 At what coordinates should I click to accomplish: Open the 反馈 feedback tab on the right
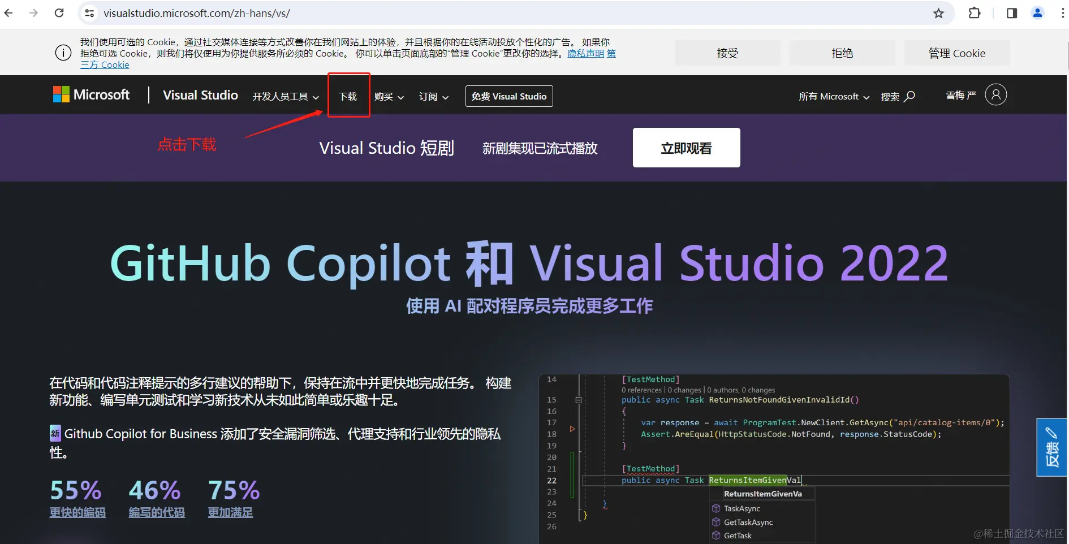[1052, 447]
